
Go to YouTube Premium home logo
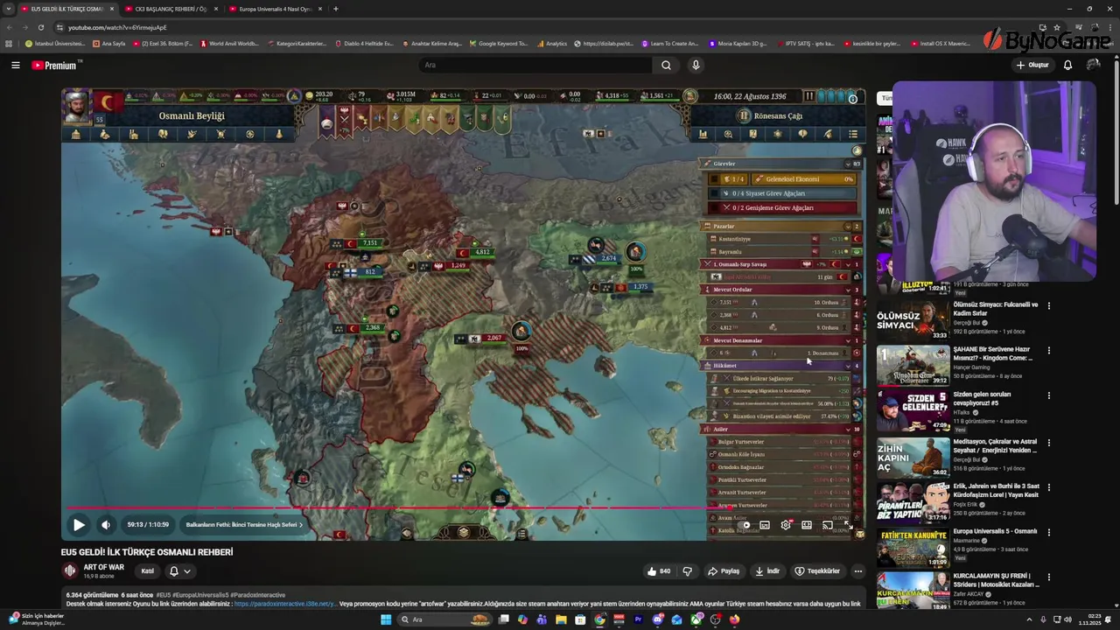(55, 66)
